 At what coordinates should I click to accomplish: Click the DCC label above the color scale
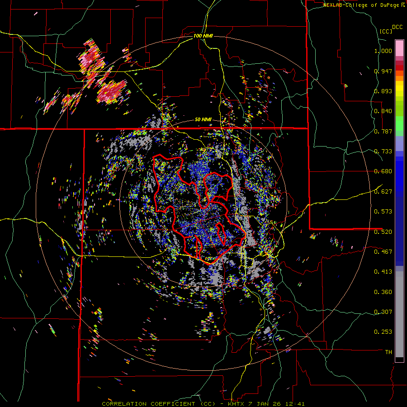pos(398,27)
